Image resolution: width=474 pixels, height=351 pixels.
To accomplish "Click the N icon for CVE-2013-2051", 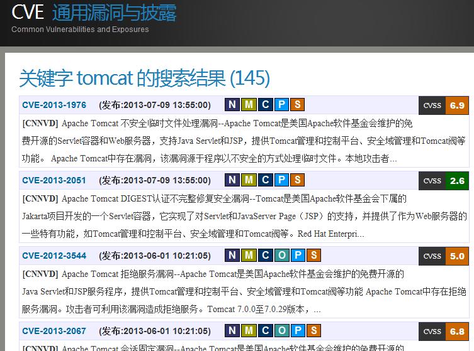I will pyautogui.click(x=232, y=180).
